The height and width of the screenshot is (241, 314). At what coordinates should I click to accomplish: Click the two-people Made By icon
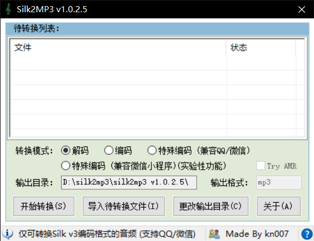pyautogui.click(x=214, y=234)
